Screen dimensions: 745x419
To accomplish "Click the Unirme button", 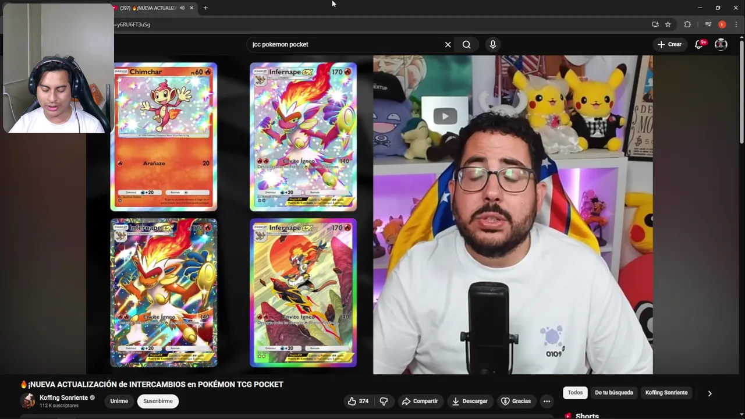I will (x=119, y=401).
